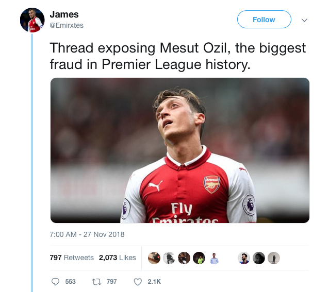
Task: Click the reply speech bubble icon
Action: pyautogui.click(x=56, y=282)
